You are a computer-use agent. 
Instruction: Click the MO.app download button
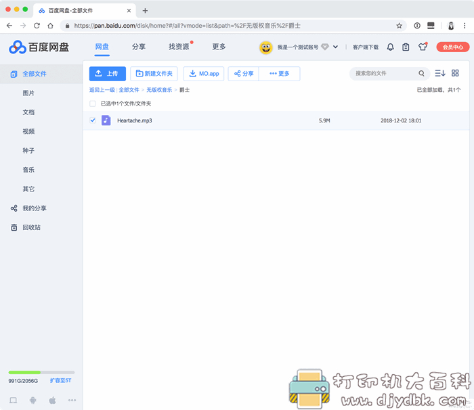click(203, 74)
